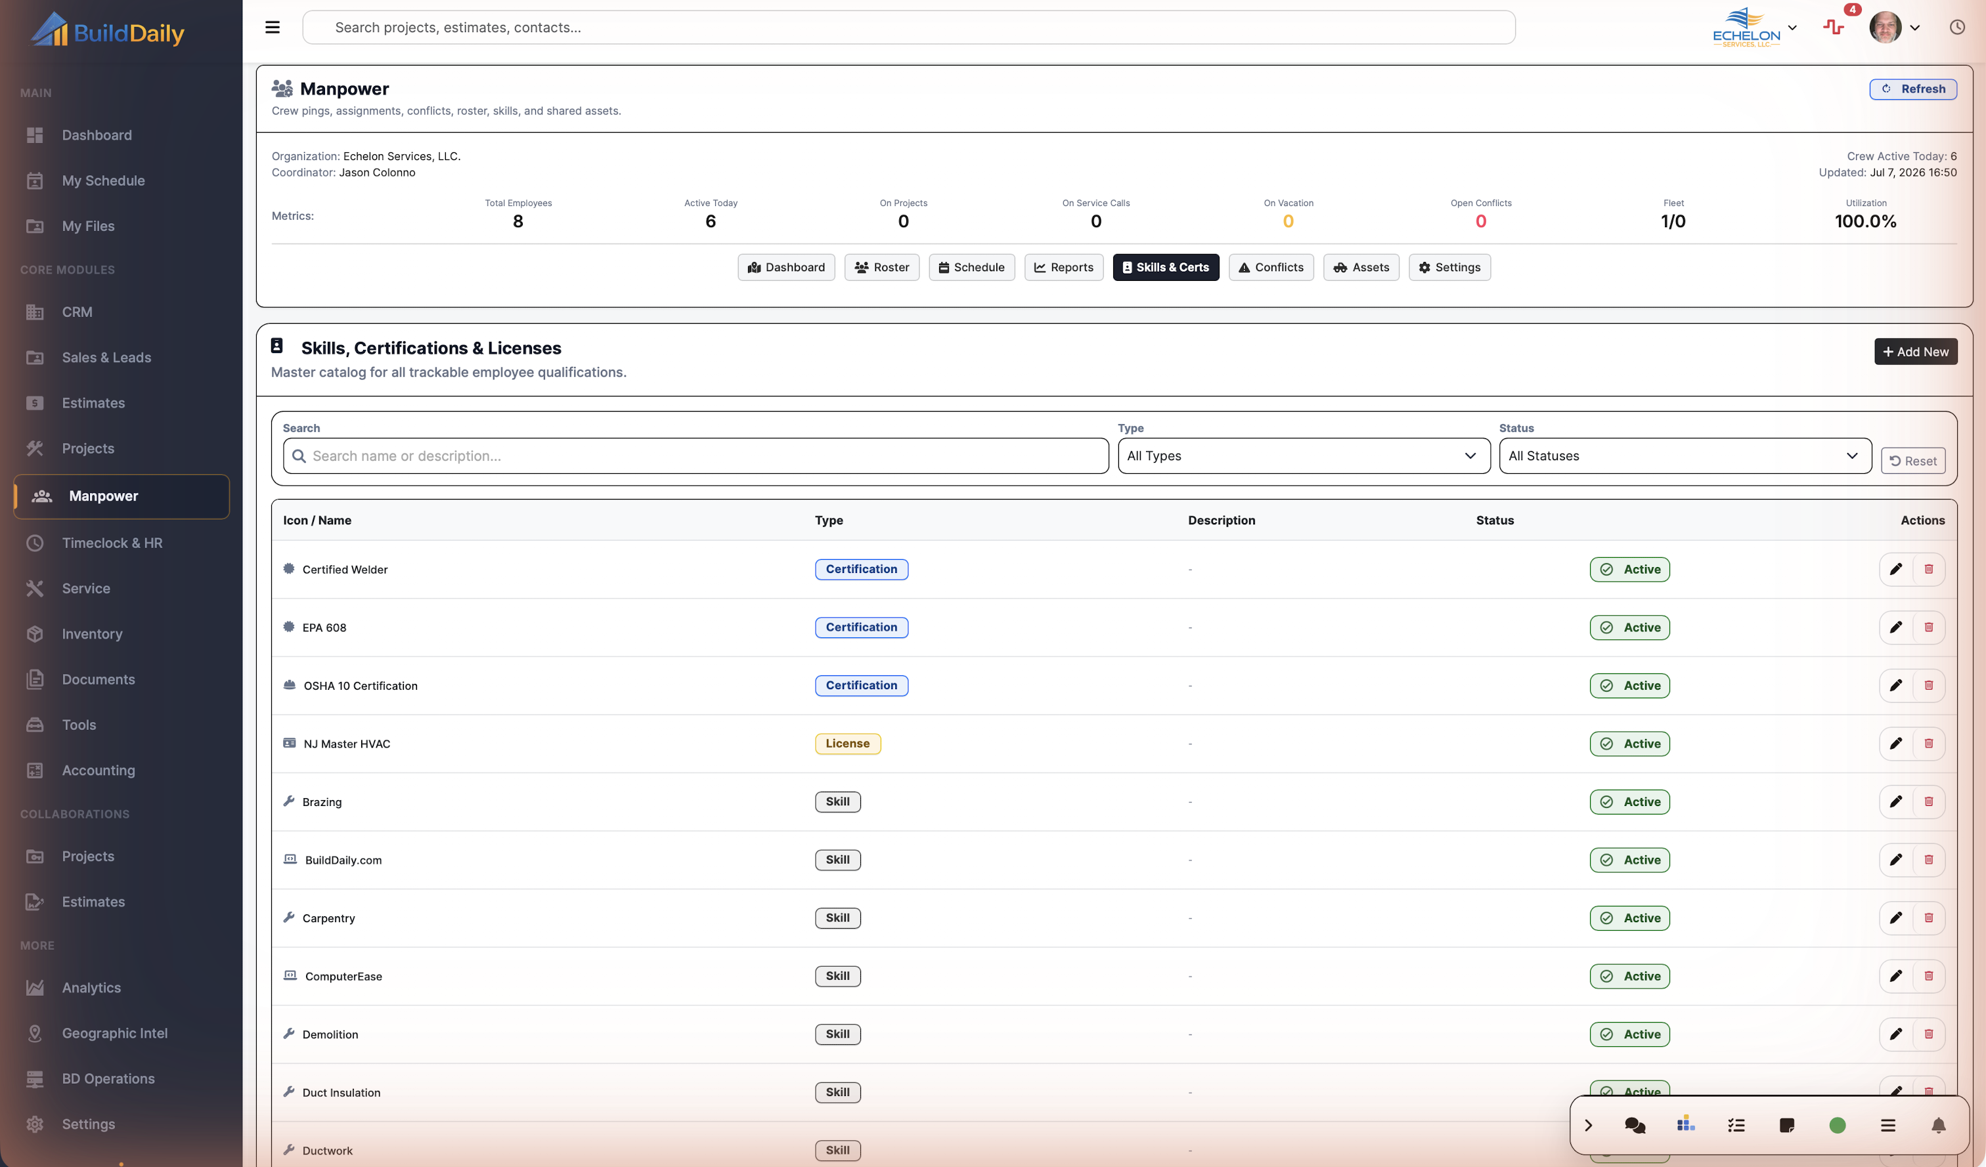
Task: Edit the Demolition skill
Action: point(1896,1034)
